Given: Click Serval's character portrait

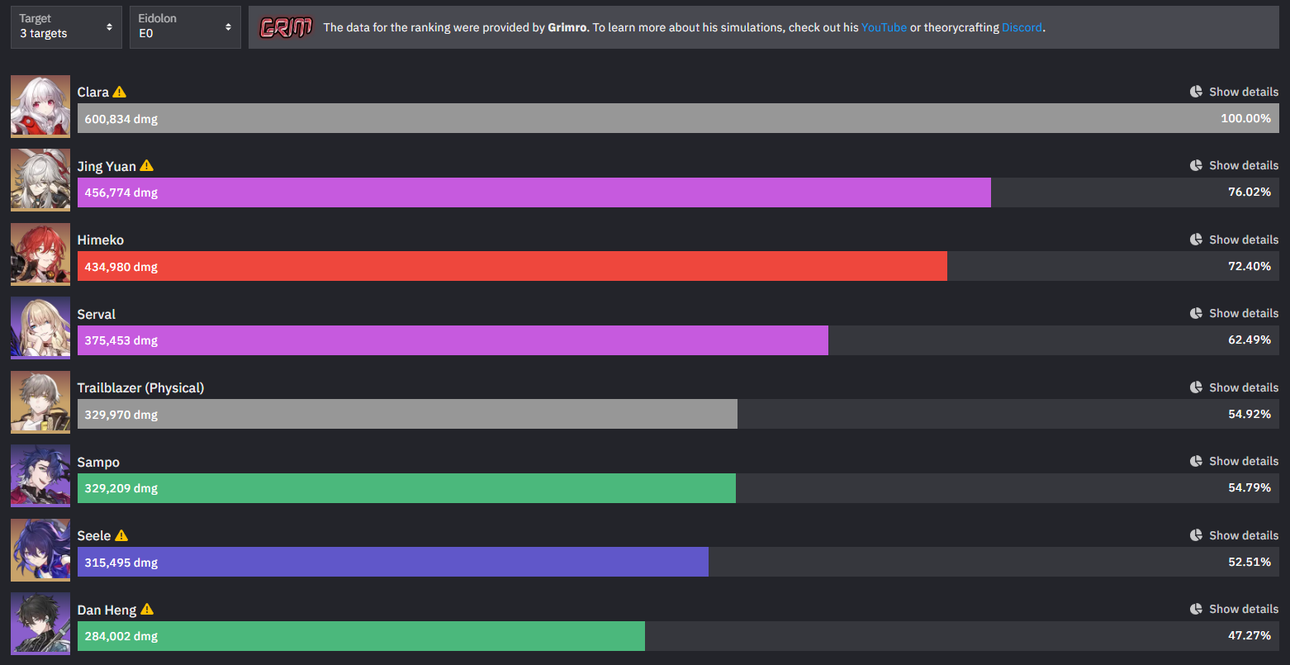Looking at the screenshot, I should coord(40,328).
